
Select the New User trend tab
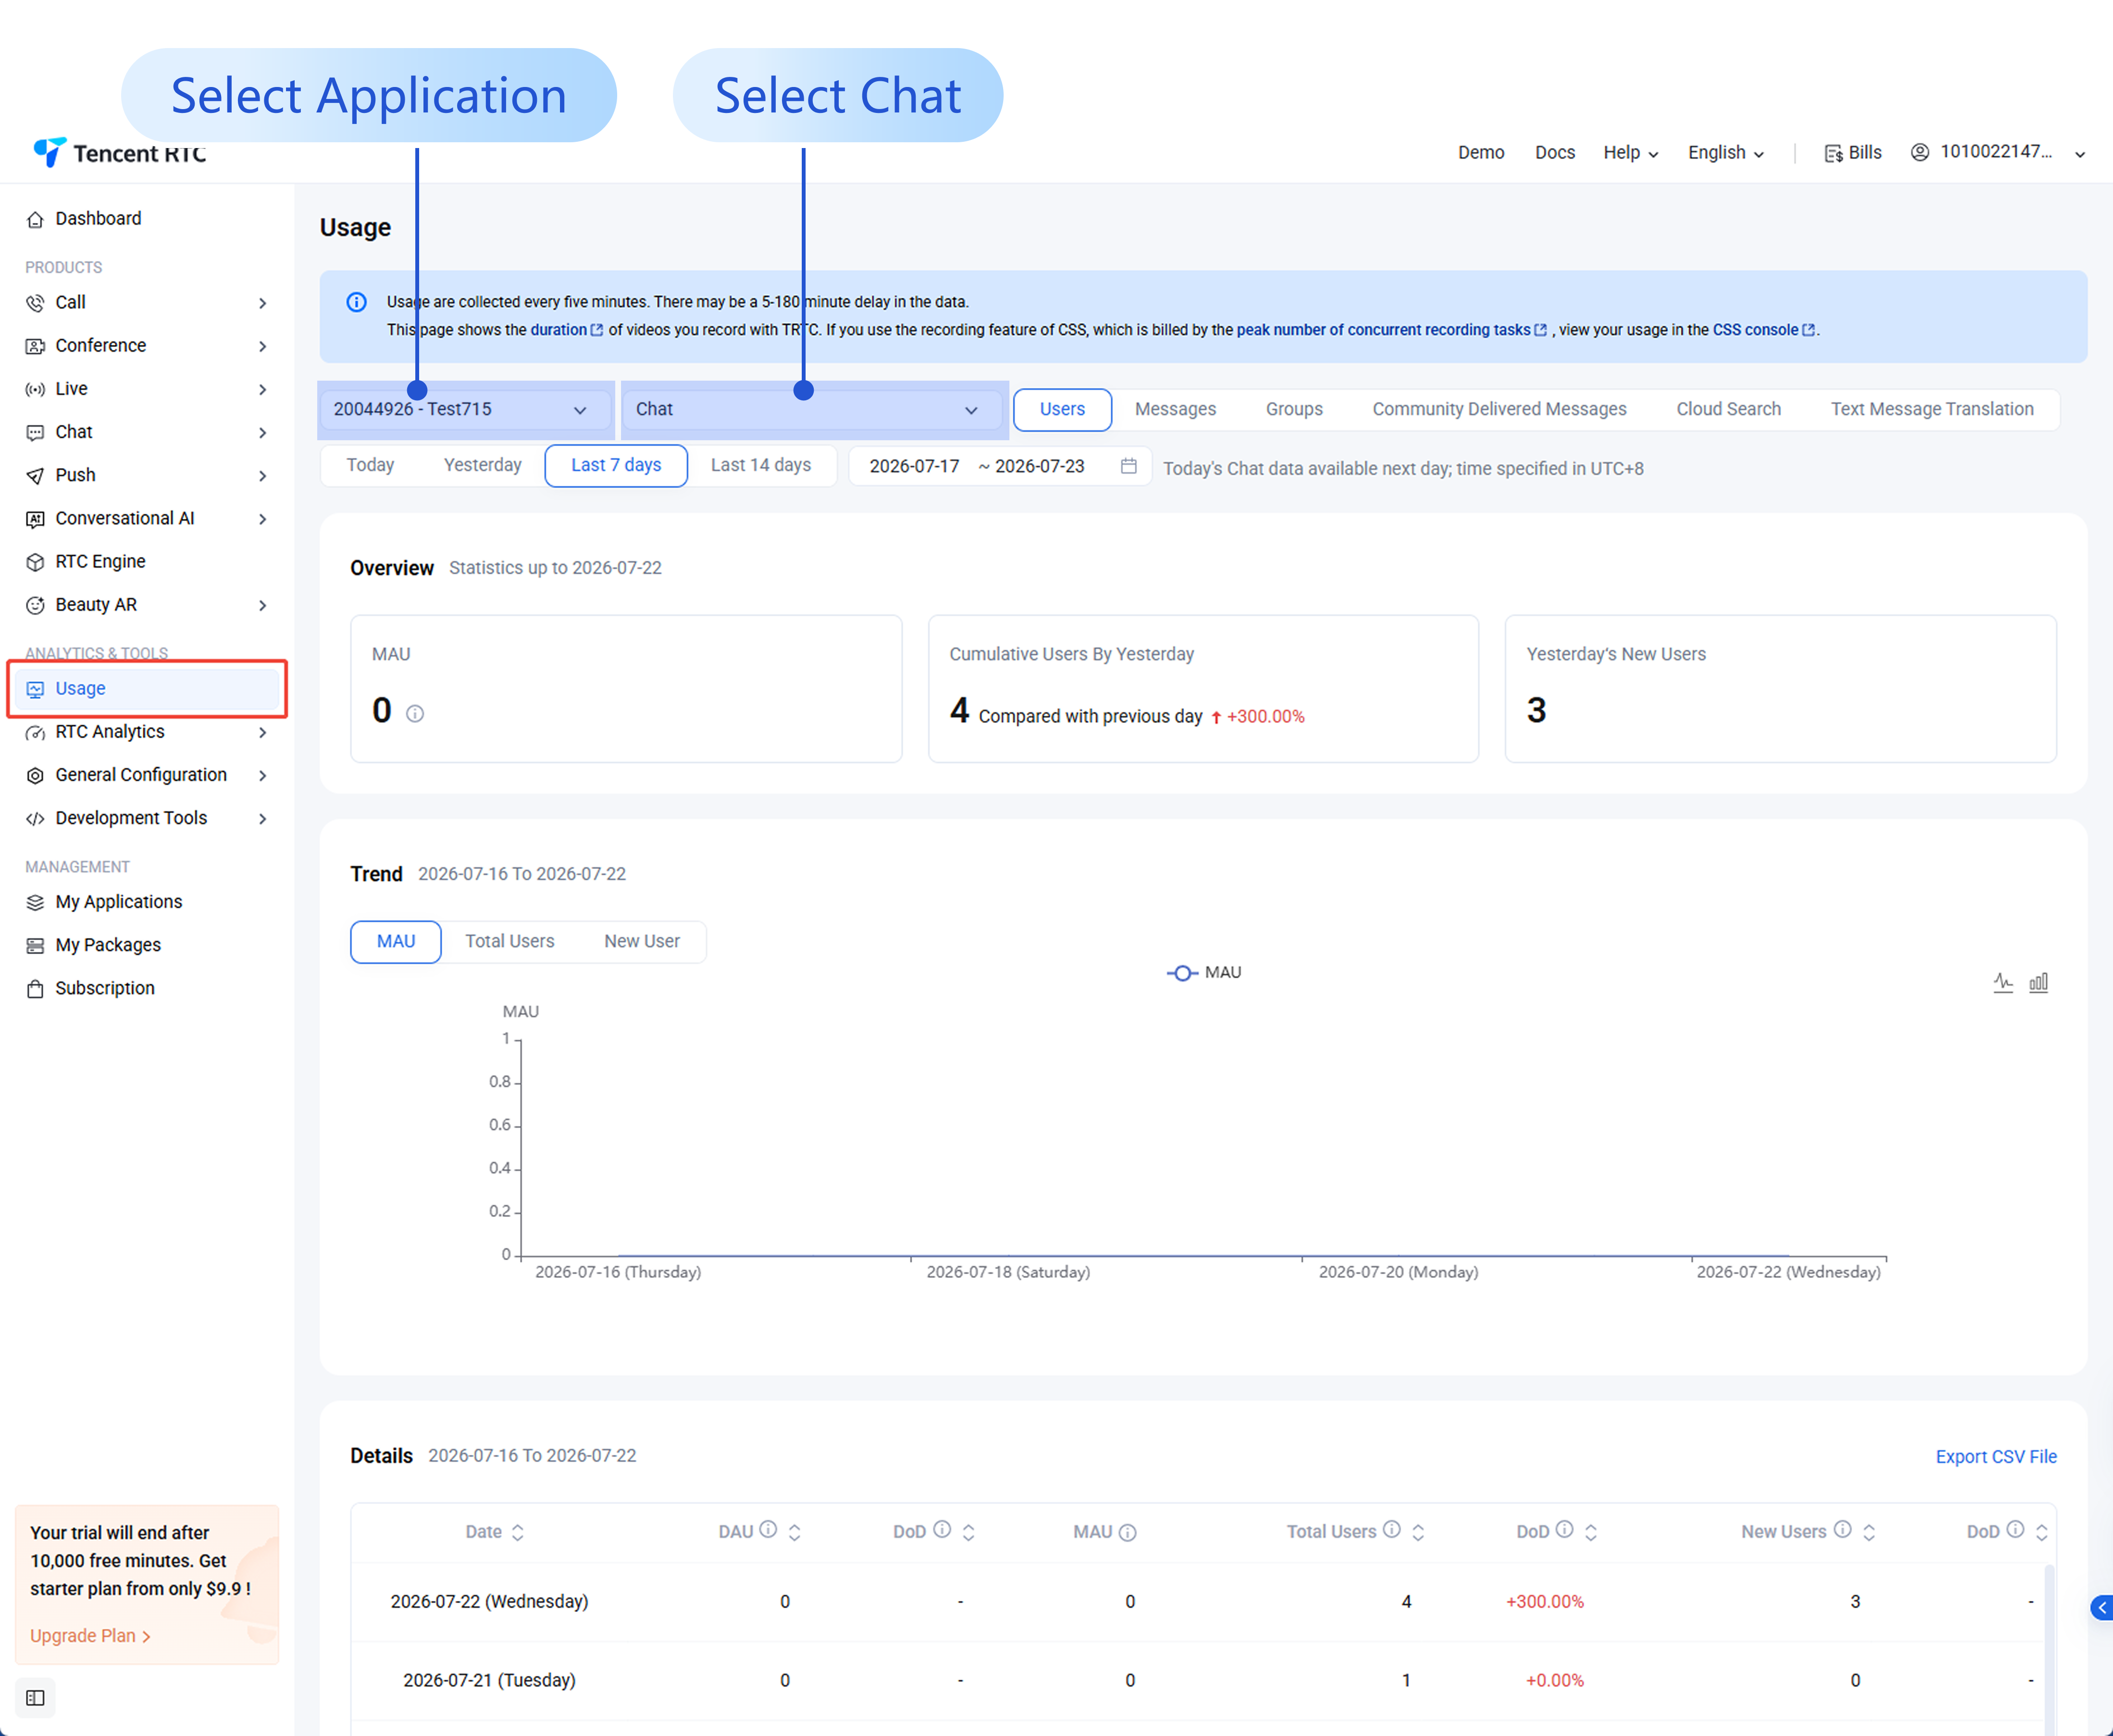coord(641,941)
